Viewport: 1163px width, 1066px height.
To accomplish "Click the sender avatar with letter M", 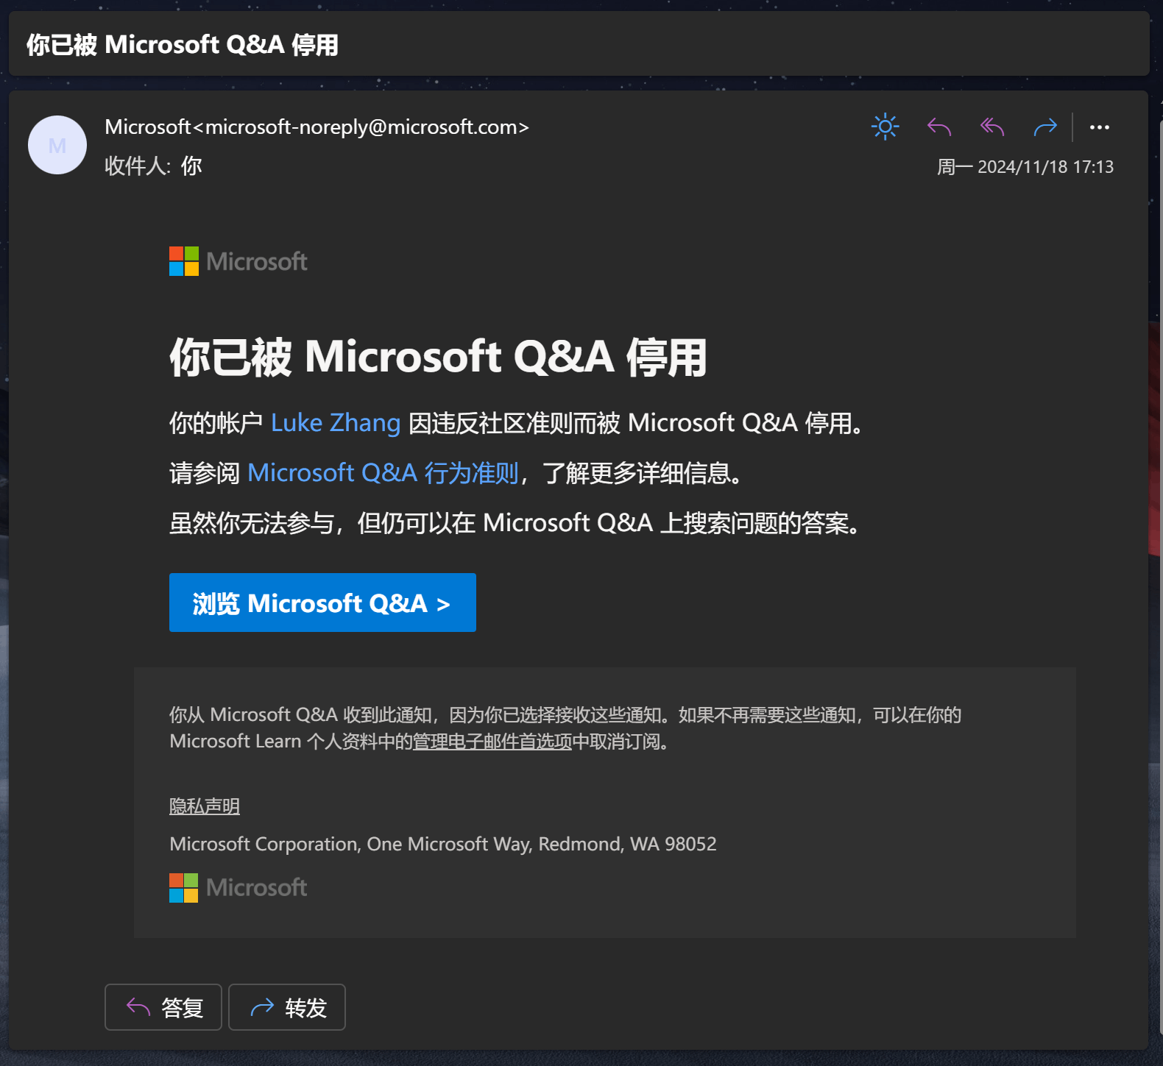I will pos(57,145).
